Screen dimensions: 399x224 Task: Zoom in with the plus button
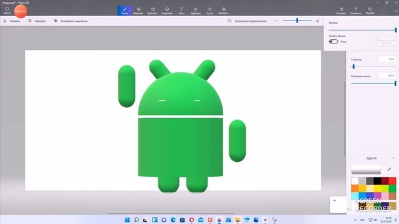click(317, 21)
